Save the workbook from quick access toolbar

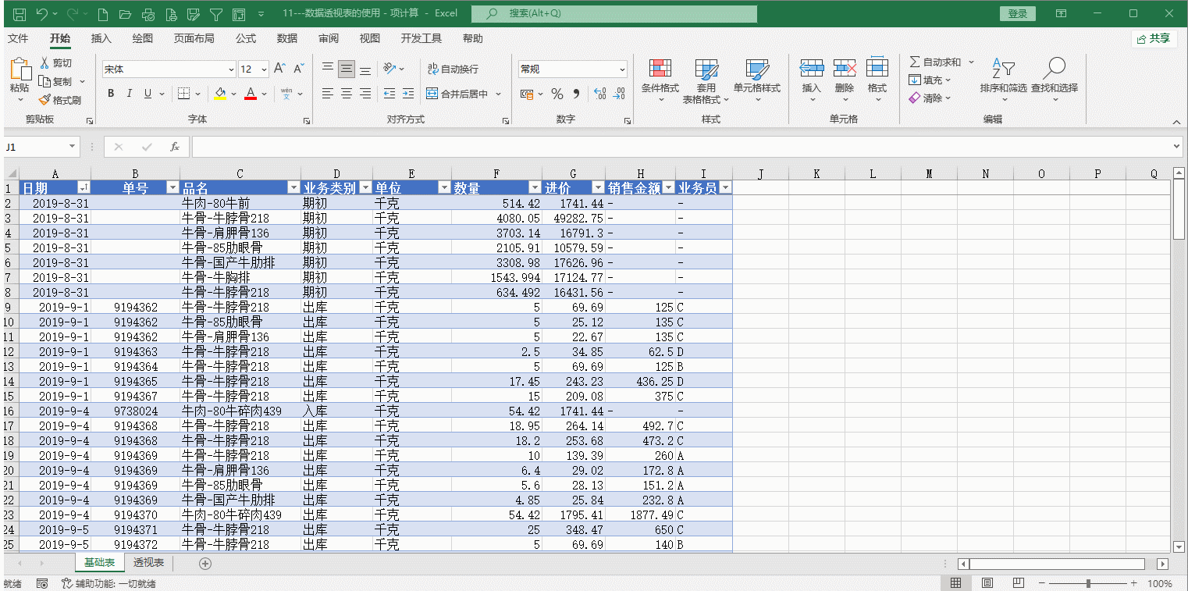(20, 13)
